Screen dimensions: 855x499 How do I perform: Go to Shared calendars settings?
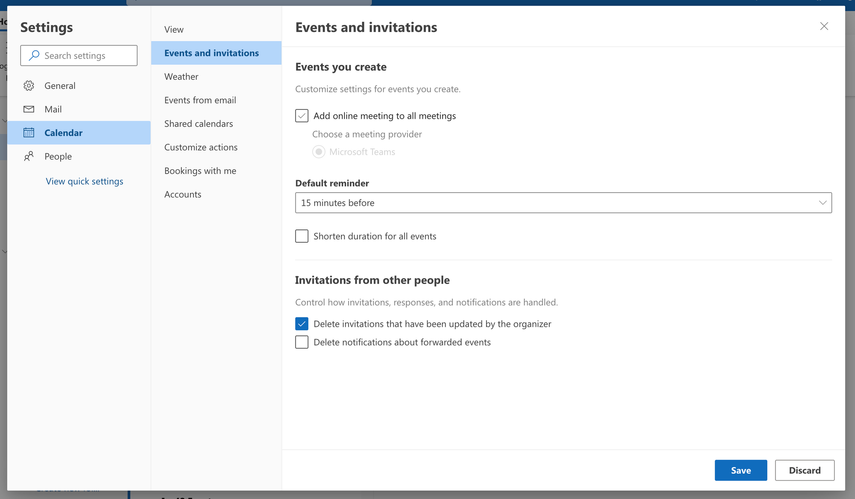point(198,123)
